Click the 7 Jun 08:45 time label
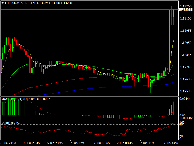Viewport: 194px width, 146px height. point(125,143)
